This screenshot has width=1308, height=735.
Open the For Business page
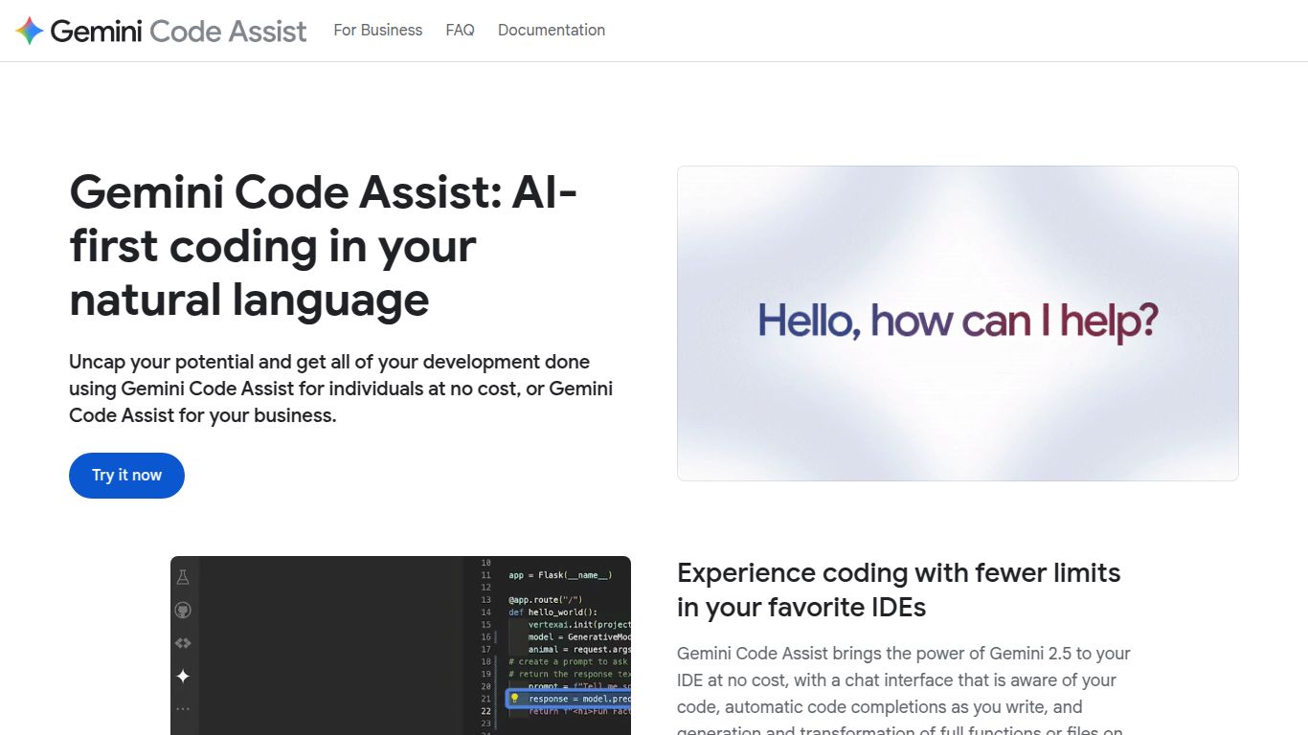377,30
